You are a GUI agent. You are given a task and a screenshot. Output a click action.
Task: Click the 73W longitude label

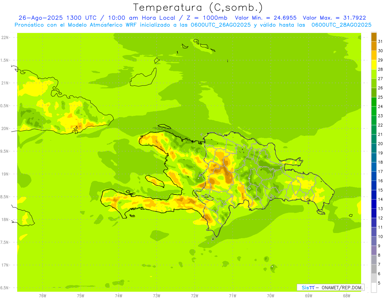click(157, 296)
